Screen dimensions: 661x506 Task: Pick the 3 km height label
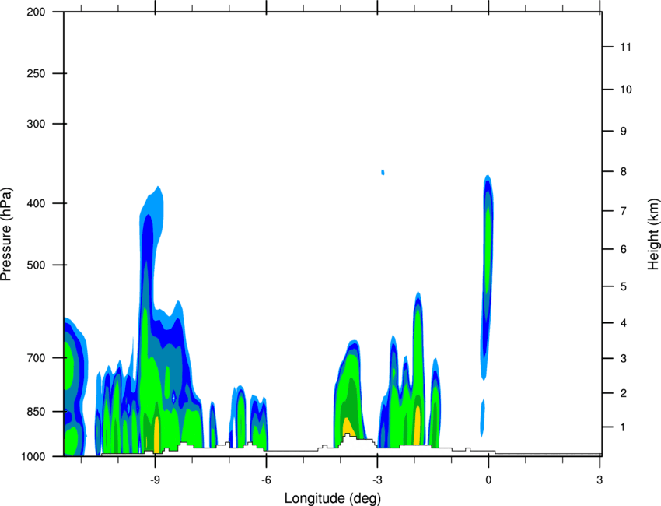(x=623, y=358)
